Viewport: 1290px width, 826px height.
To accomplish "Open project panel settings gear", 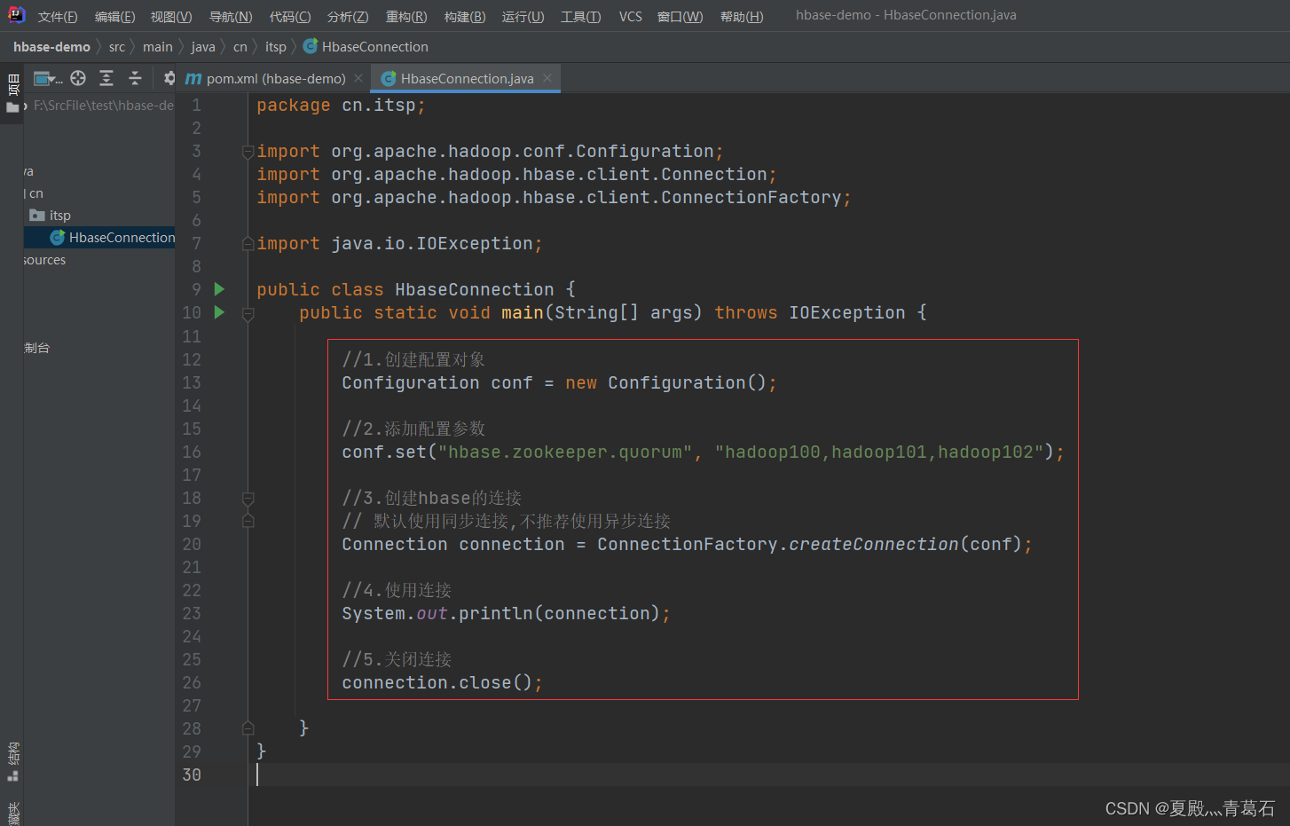I will pos(169,78).
